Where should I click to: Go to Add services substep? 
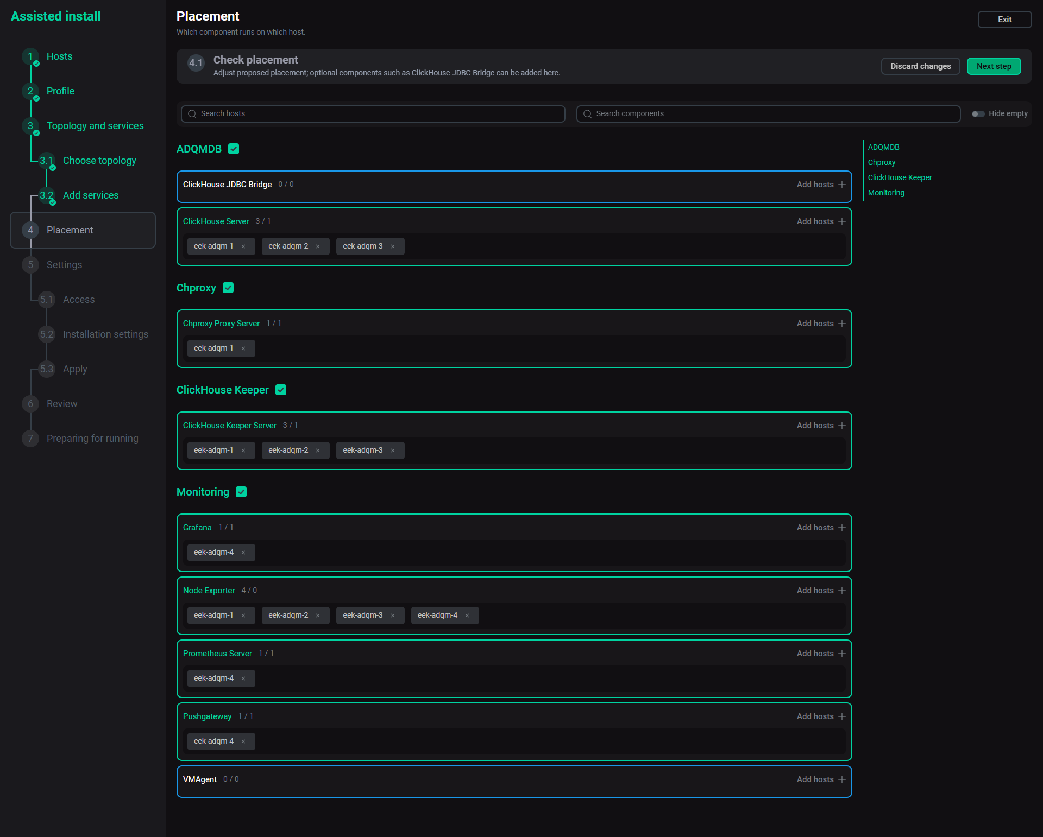[90, 195]
